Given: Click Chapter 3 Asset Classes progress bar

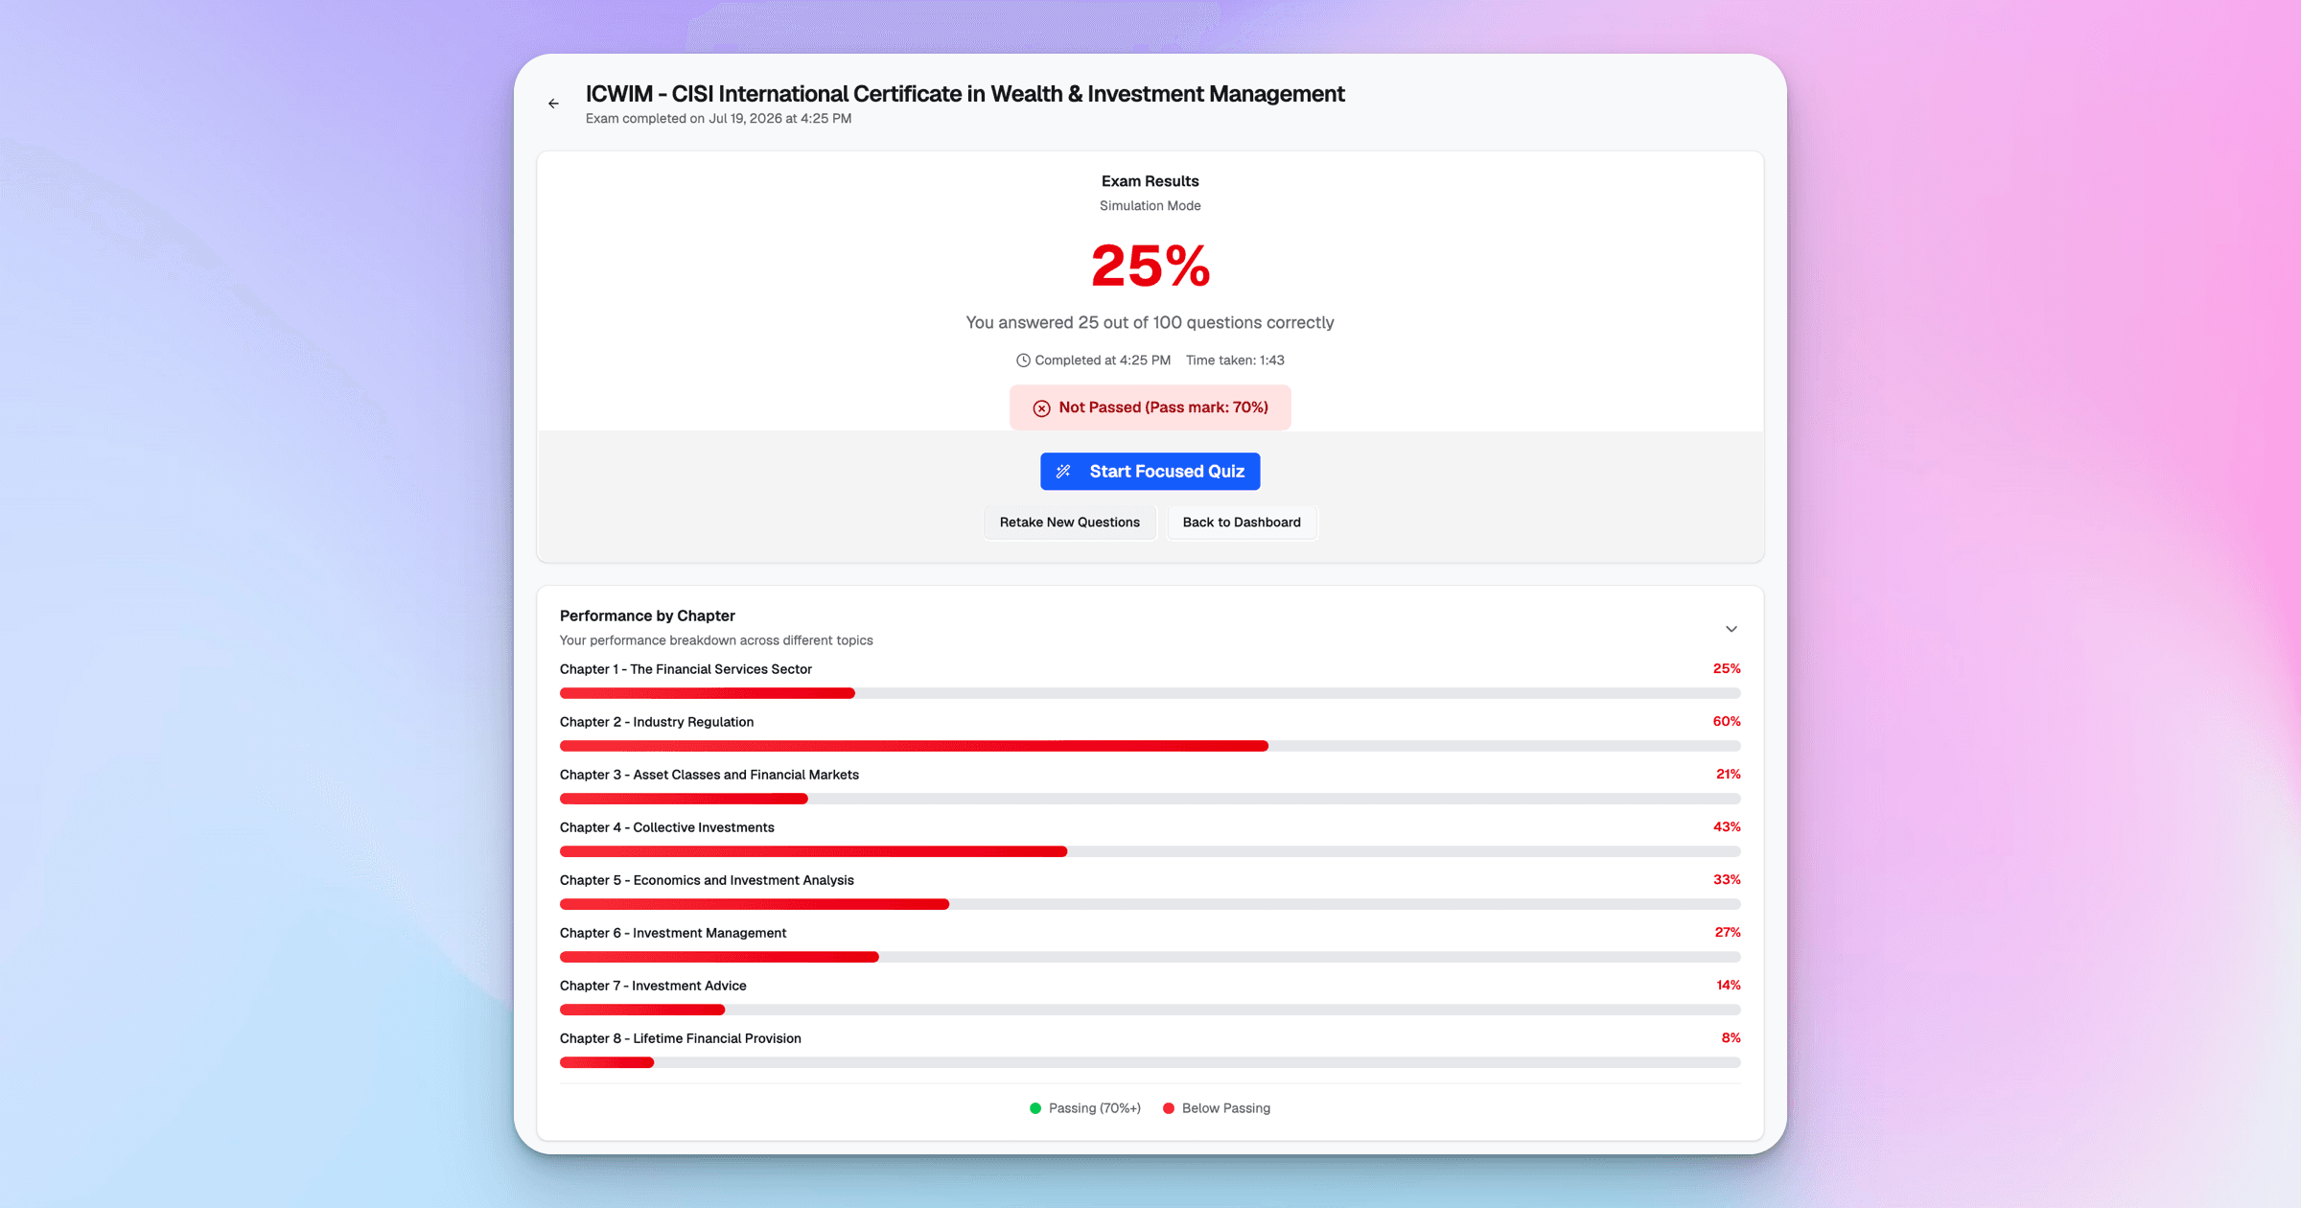Looking at the screenshot, I should click(1150, 799).
